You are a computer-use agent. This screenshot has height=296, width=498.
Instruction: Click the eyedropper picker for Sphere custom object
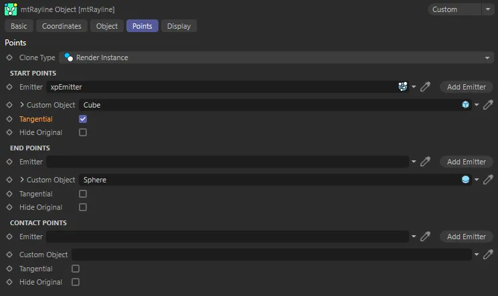click(488, 180)
